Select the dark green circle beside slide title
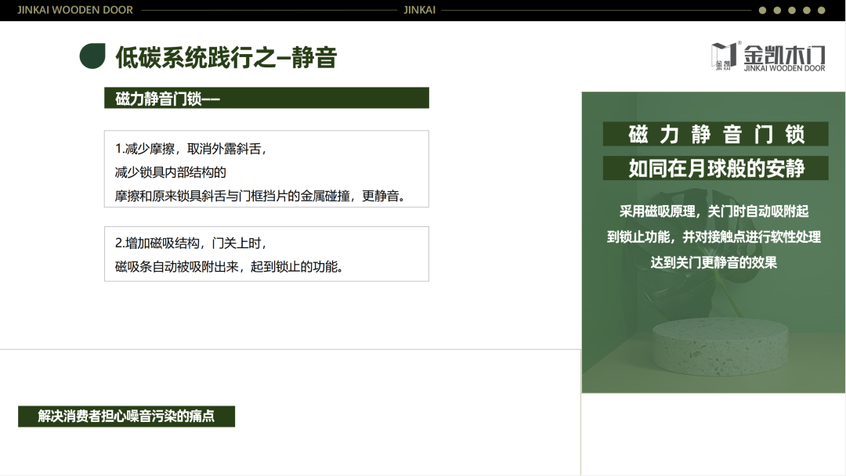 coord(93,55)
